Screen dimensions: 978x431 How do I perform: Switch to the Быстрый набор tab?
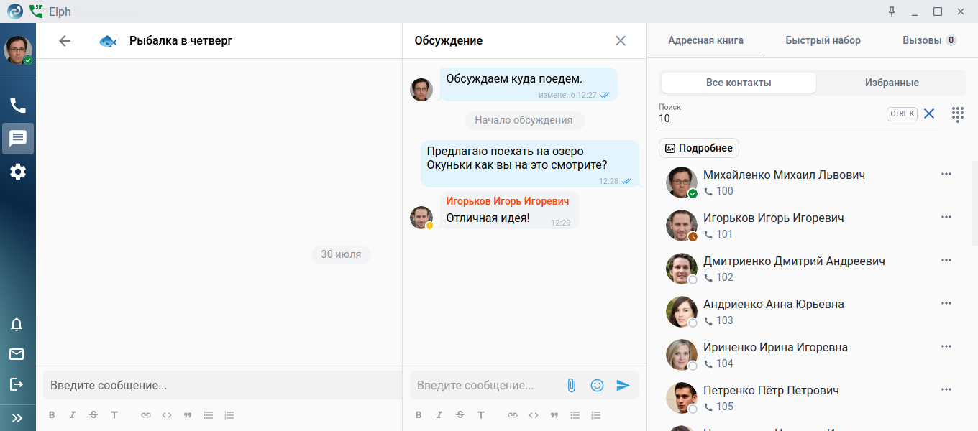pos(823,40)
